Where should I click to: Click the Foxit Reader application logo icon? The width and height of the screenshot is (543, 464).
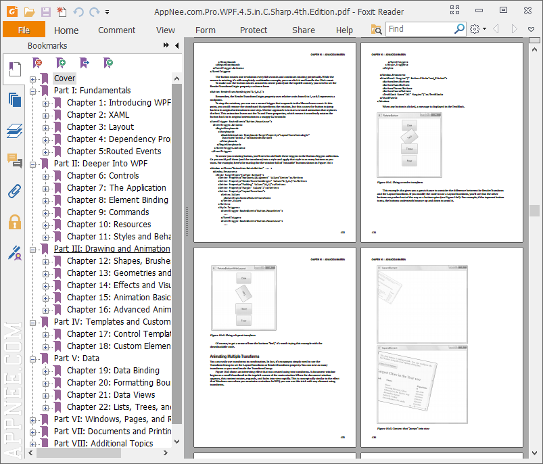click(12, 11)
